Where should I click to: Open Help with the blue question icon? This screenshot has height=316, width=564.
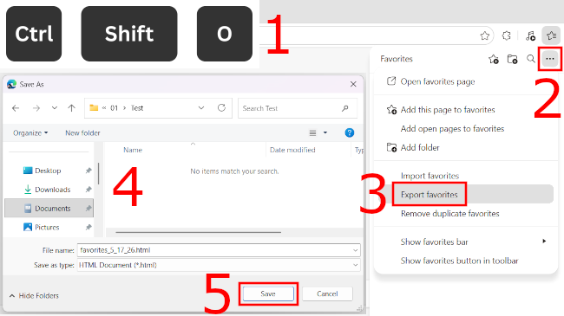(349, 132)
